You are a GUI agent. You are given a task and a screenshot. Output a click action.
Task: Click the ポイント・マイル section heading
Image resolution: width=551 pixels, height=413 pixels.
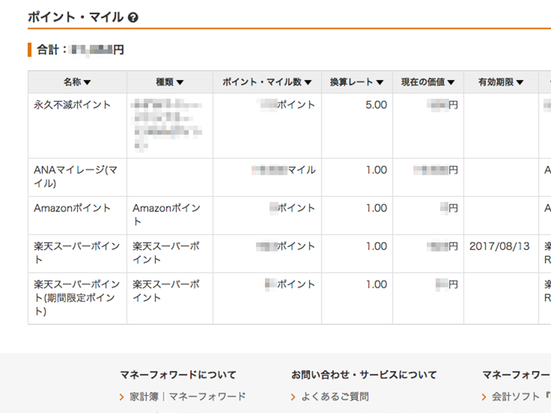[x=76, y=17]
